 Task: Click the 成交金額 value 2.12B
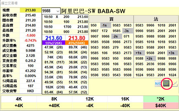tap(31, 56)
